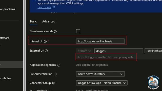Screen dimensions: 162x91
Task: Open the -savilltechlab domain suffix dropdown
Action: click(153, 51)
